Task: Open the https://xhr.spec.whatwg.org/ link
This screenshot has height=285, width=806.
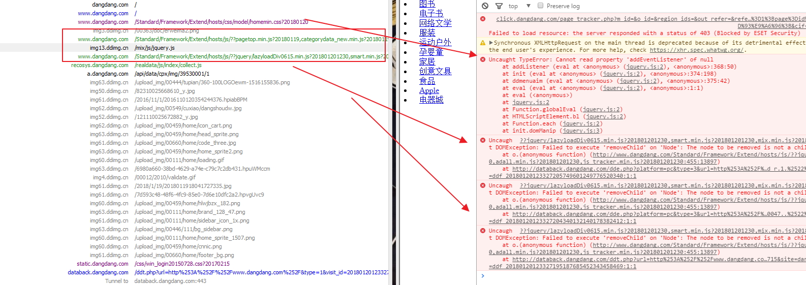Action: coord(697,50)
